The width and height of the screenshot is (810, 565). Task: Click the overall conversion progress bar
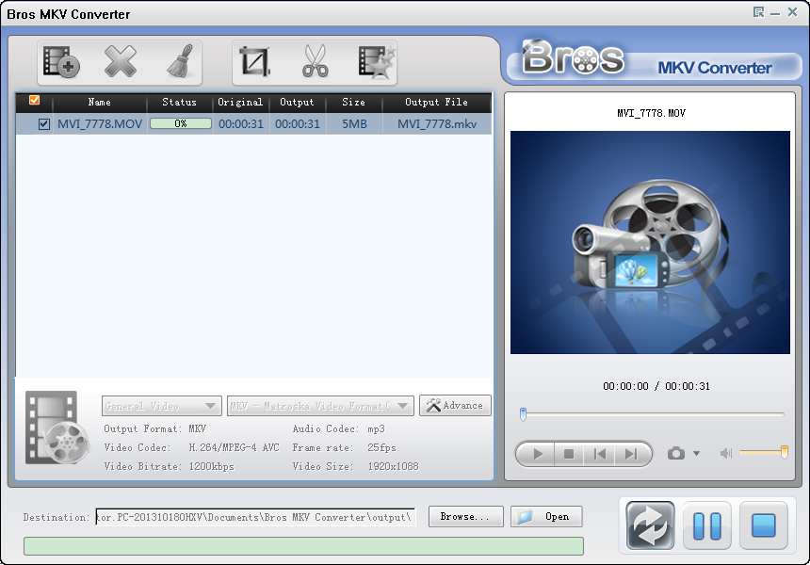[x=303, y=546]
